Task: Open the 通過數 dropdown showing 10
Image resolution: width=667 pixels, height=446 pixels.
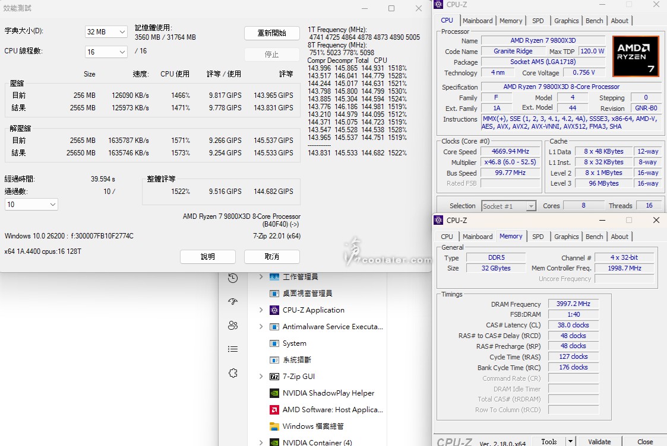Action: (x=31, y=205)
